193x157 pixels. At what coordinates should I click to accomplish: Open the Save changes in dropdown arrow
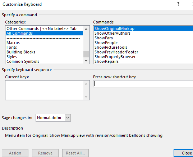68,118
